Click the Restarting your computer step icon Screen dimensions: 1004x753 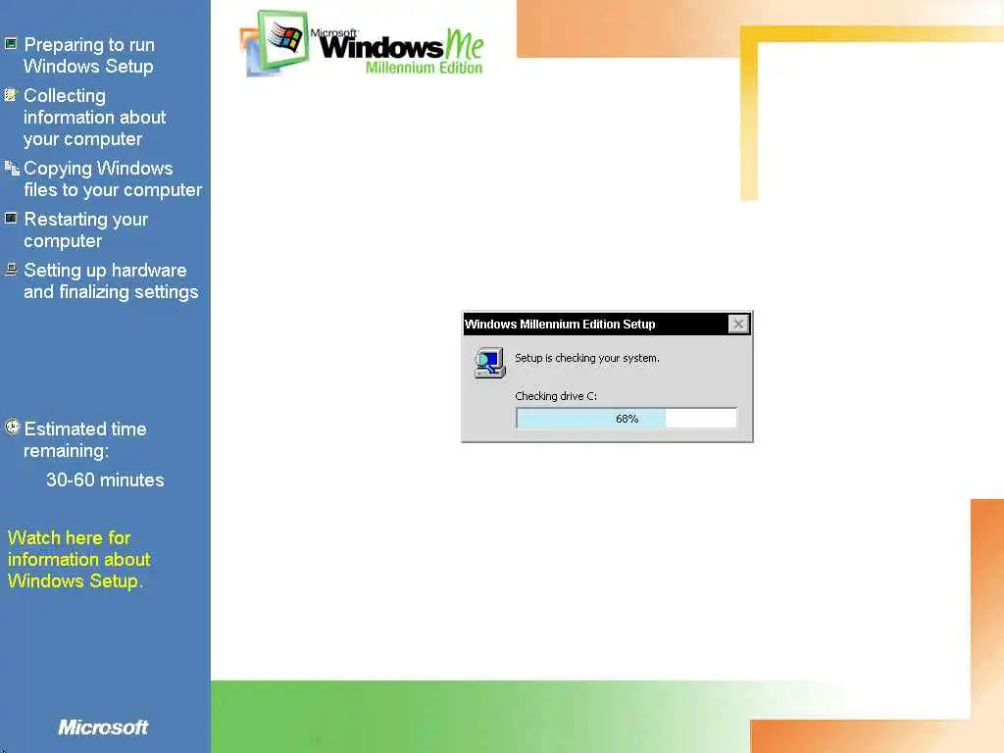(11, 219)
